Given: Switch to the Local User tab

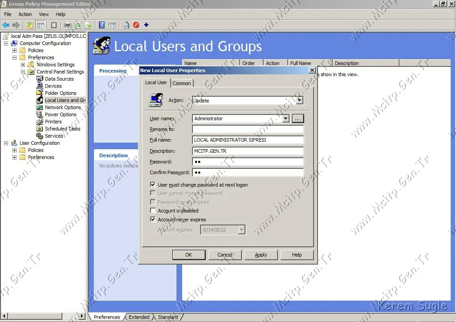Looking at the screenshot, I should 156,82.
